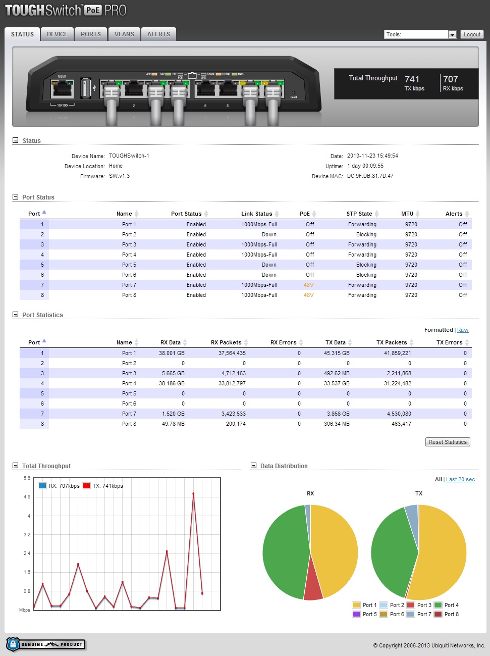This screenshot has height=656, width=490.
Task: Sort by STP State column arrows
Action: point(376,214)
